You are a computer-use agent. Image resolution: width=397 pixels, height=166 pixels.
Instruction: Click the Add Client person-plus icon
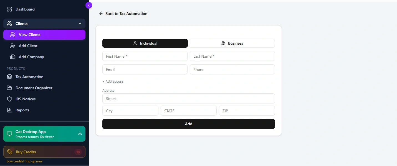(13, 46)
